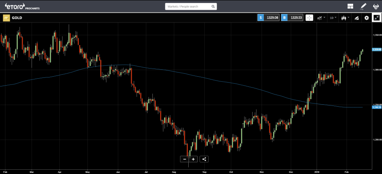The height and width of the screenshot is (174, 382).
Task: Click the gold bar instrument icon
Action: tap(6, 18)
